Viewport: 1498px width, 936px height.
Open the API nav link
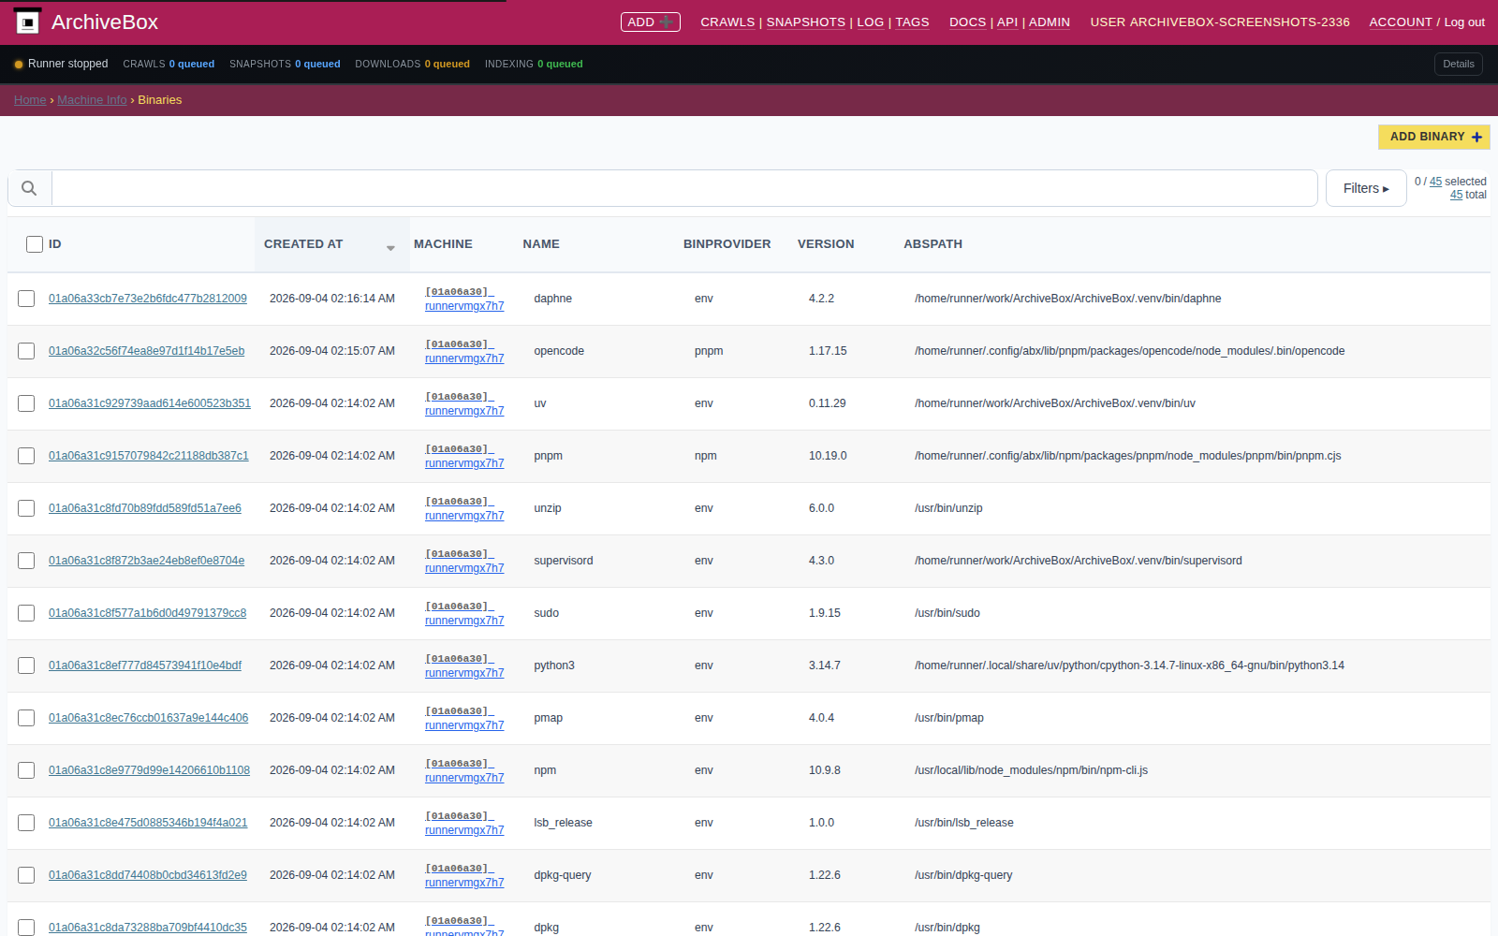[1006, 22]
